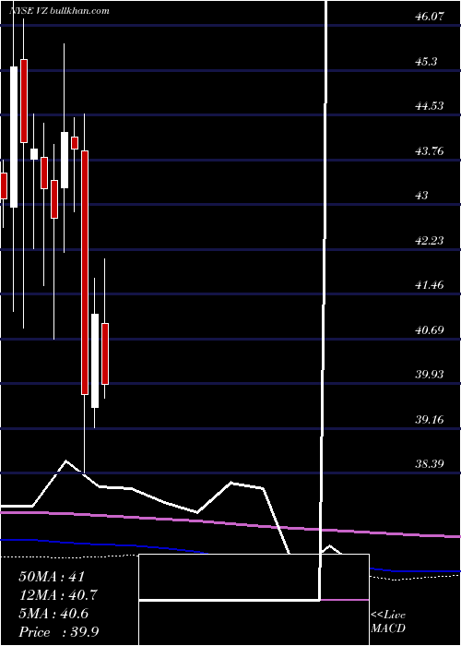Click the tall red candlestick dropping to 39.93
Screen dimensions: 461x646
tap(85, 272)
